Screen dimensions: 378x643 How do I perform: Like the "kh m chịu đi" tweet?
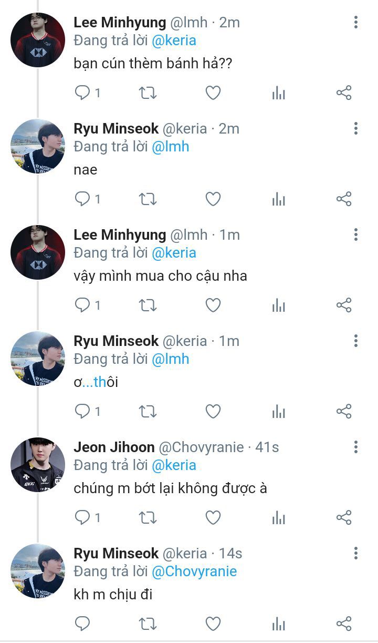click(213, 624)
